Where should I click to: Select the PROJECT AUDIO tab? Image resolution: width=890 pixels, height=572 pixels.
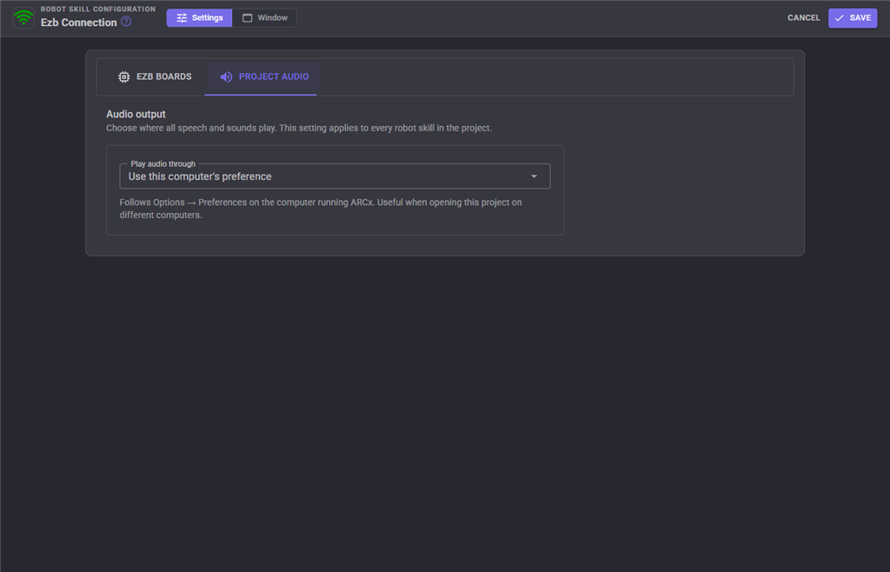pos(264,76)
